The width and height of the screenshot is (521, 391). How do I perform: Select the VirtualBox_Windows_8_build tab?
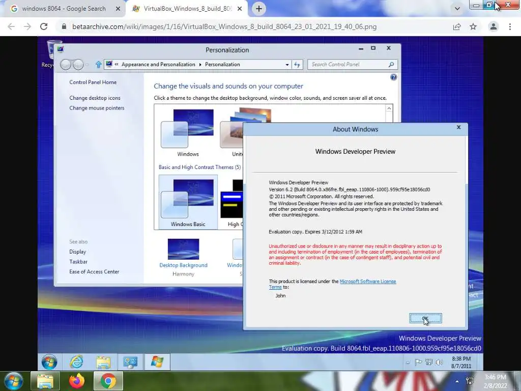point(187,9)
